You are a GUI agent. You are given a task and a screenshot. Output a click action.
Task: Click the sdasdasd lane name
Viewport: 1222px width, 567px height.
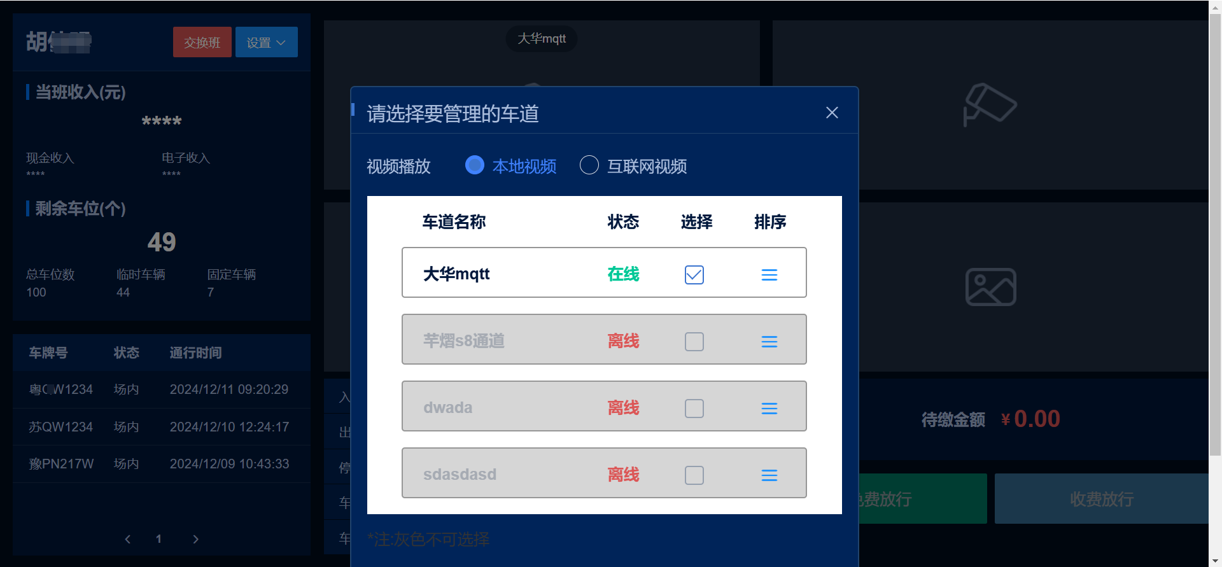[x=460, y=475]
